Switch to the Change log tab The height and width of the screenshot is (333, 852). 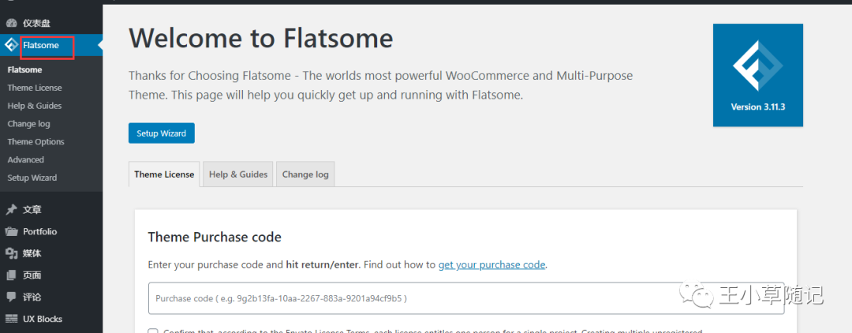coord(305,174)
